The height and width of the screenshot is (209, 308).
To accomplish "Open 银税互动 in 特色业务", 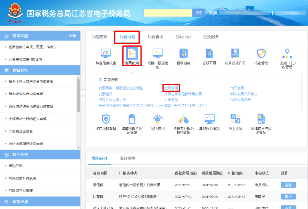I will click(x=15, y=166).
